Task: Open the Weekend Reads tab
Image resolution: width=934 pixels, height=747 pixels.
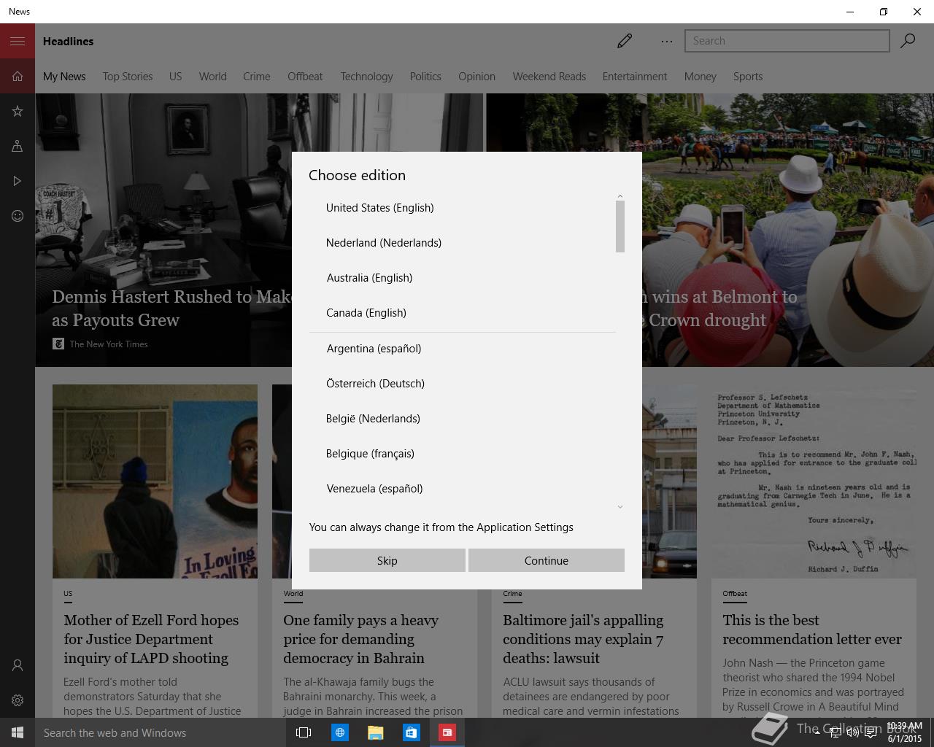Action: (x=549, y=77)
